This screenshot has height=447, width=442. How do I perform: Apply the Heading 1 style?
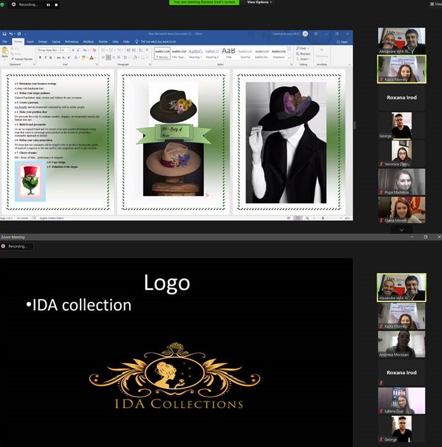point(195,54)
